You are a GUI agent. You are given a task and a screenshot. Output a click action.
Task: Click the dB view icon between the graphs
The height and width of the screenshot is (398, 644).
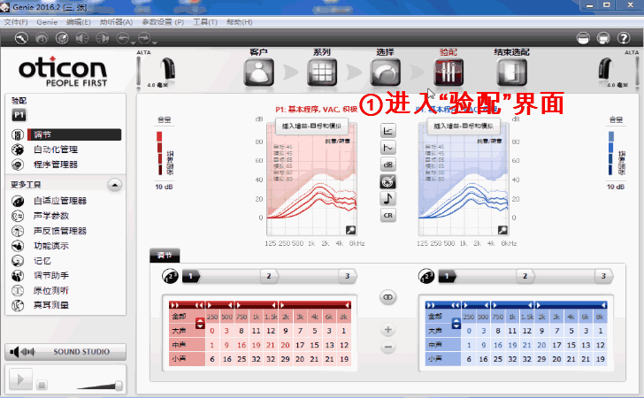[388, 165]
